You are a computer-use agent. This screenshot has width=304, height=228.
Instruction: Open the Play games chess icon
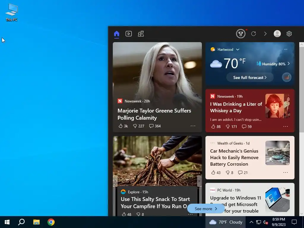click(x=141, y=34)
